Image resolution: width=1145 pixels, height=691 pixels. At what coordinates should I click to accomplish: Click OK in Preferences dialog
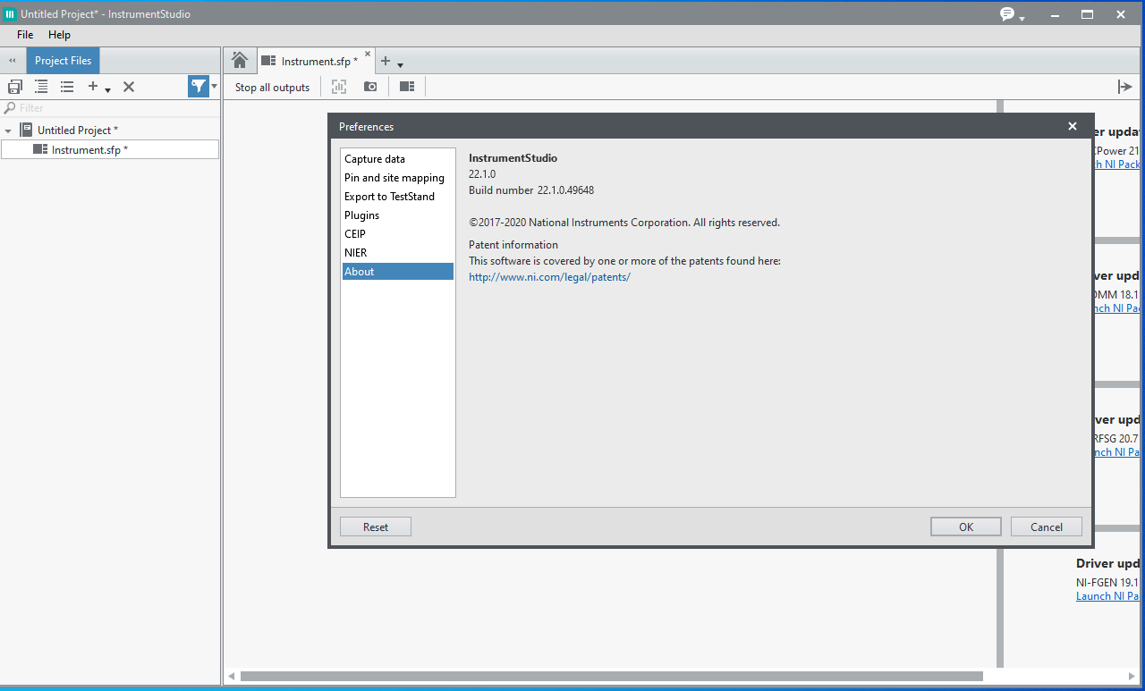click(966, 527)
